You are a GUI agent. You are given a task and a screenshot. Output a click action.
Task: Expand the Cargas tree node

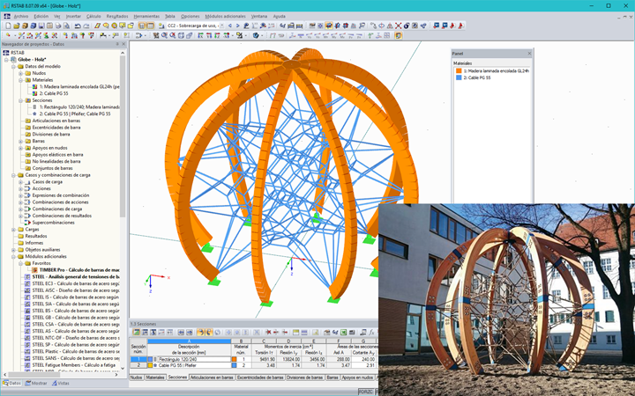[13, 229]
